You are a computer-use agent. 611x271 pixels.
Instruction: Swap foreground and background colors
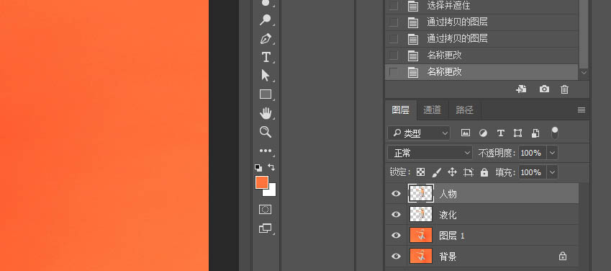[x=271, y=167]
